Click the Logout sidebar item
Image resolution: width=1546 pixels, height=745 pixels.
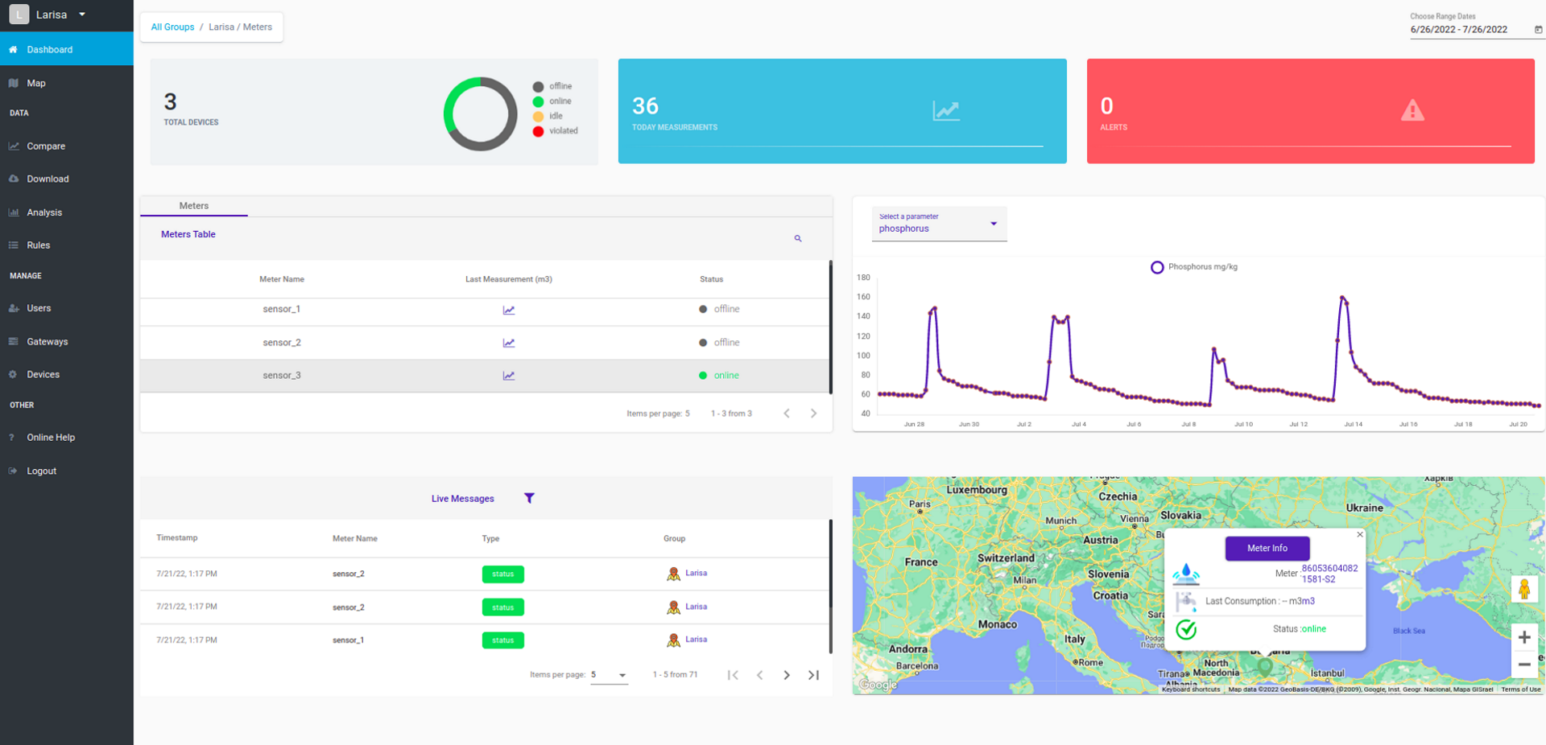(x=66, y=471)
